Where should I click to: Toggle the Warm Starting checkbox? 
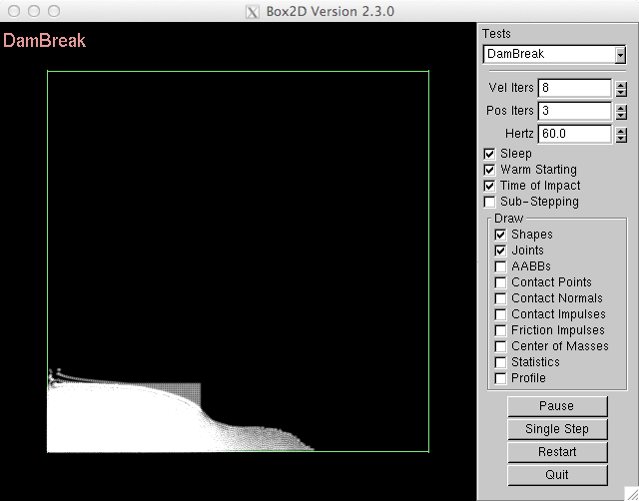(x=489, y=170)
